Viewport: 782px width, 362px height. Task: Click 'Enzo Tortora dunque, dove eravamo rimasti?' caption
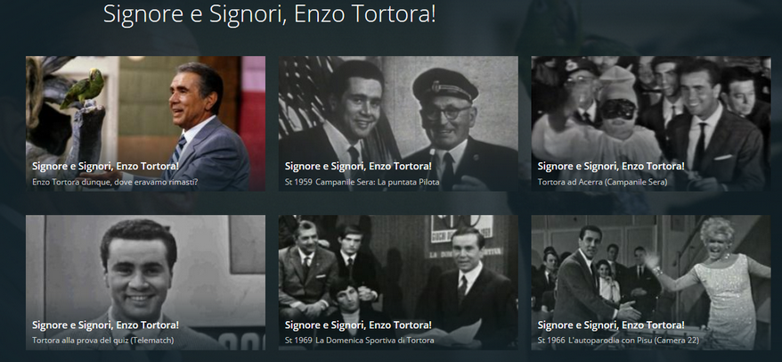point(115,182)
